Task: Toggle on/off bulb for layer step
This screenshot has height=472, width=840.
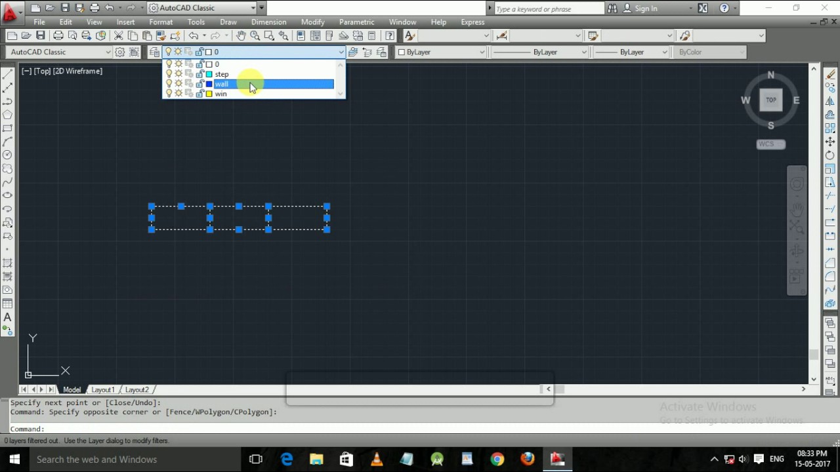Action: pos(169,74)
